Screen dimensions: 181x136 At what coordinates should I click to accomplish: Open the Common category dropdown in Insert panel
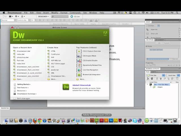[x=153, y=25]
